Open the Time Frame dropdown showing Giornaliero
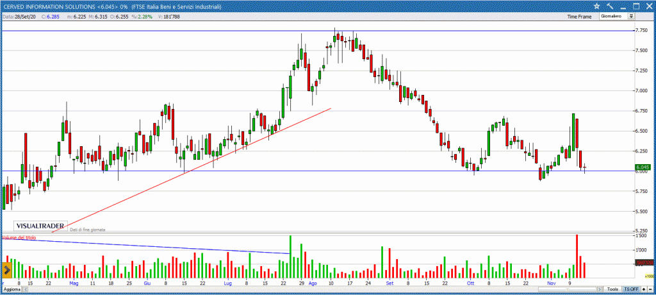656x295 pixels. click(617, 16)
